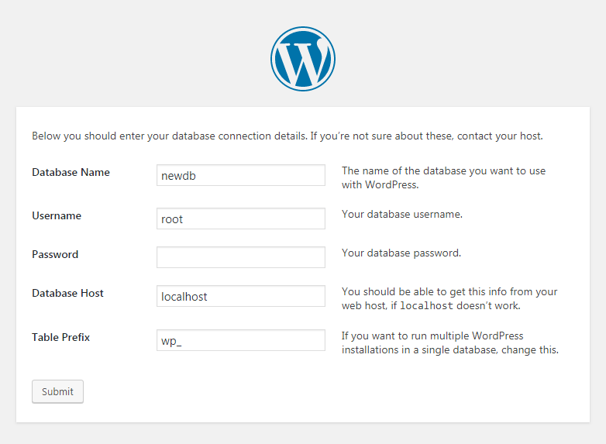Submit the database connection form
This screenshot has width=606, height=444.
[57, 391]
